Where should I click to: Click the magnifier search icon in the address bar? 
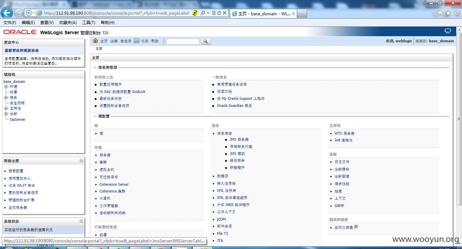[203, 13]
